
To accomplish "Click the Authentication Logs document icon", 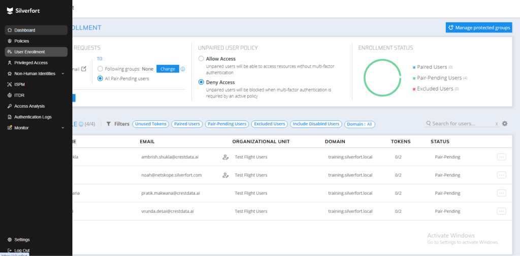I will [x=10, y=117].
